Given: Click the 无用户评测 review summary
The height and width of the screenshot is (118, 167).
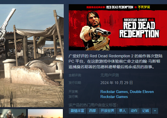Looking at the screenshot, I should 109,75.
